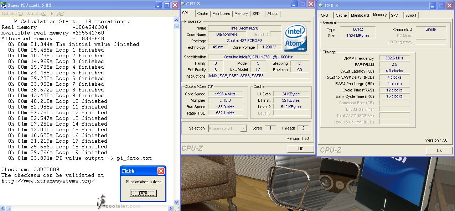
Task: Click the Real memory =1064546304 line
Action: 54,27
